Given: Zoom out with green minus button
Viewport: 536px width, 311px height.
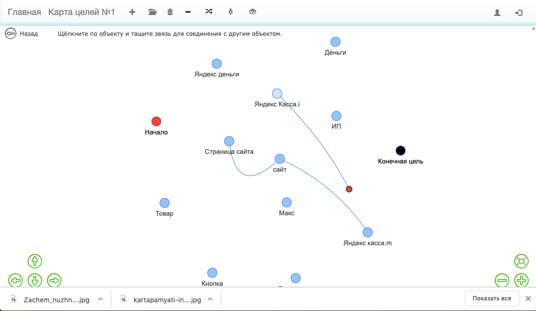Looking at the screenshot, I should click(502, 281).
